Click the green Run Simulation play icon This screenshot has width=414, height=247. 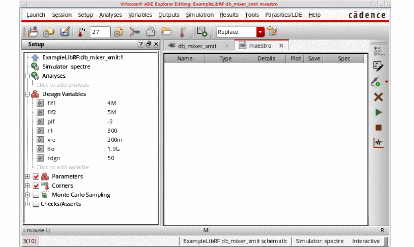point(378,112)
